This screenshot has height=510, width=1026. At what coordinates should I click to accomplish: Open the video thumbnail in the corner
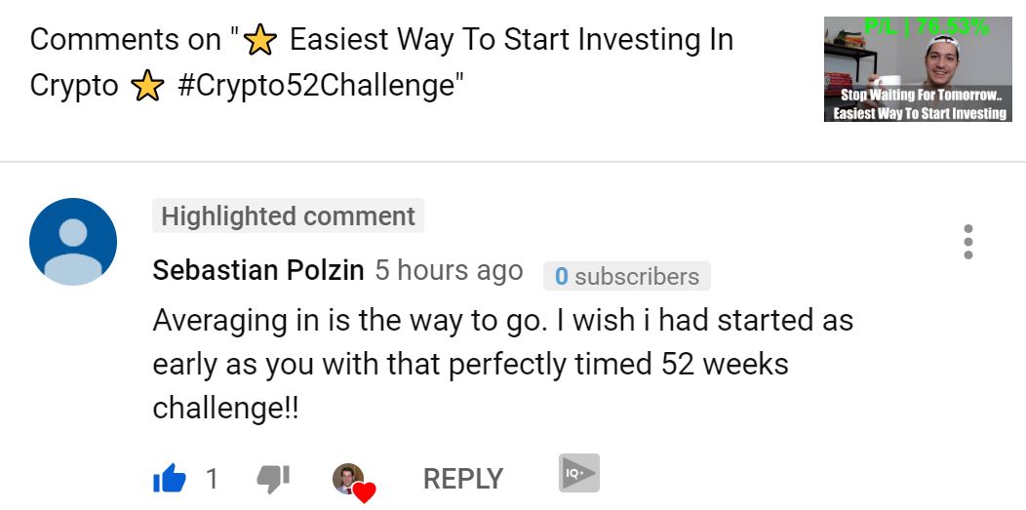pos(921,69)
